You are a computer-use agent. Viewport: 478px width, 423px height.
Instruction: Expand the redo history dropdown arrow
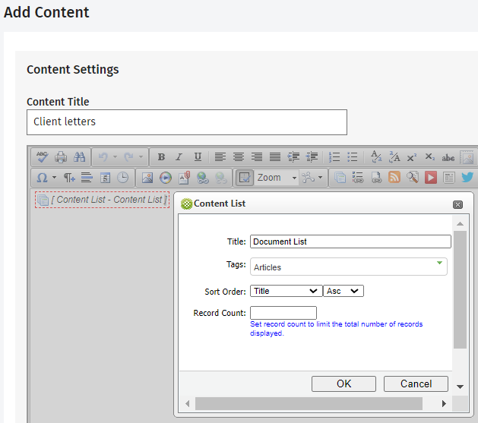pos(141,157)
